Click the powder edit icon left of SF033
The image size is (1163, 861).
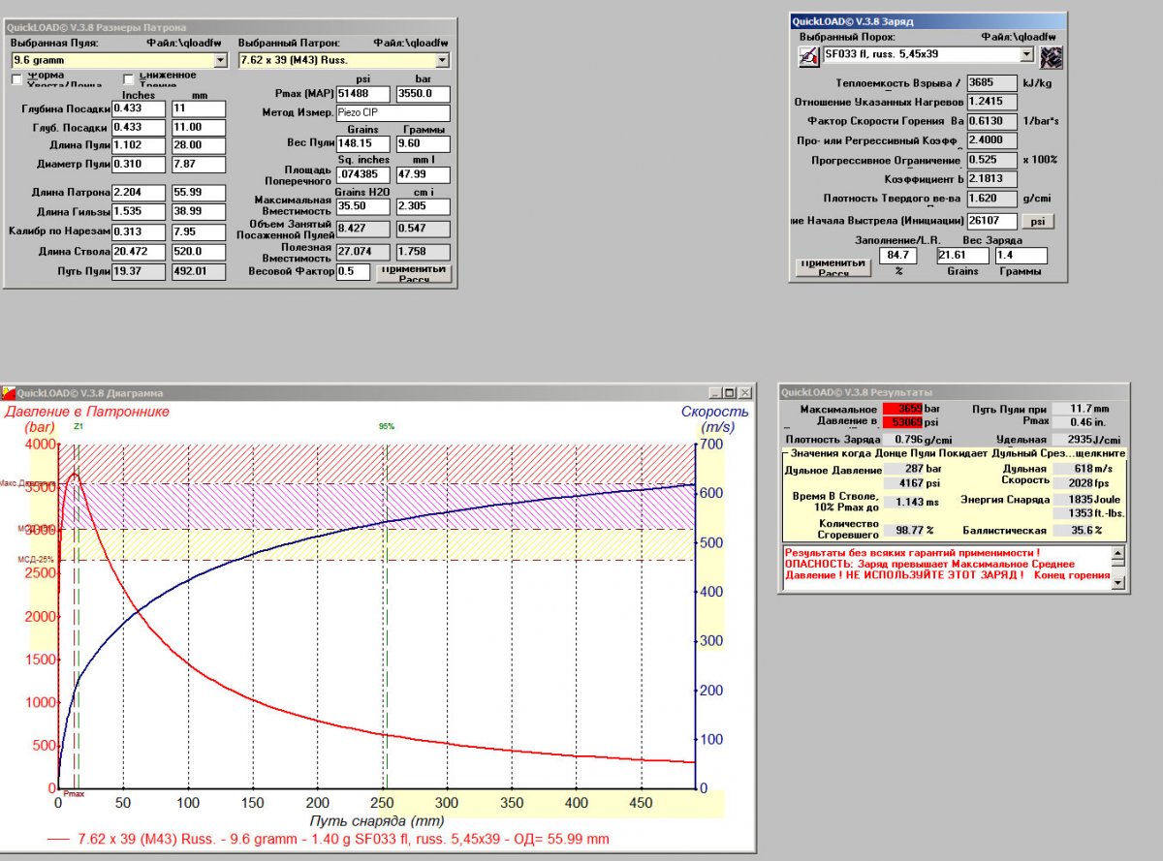tap(807, 57)
